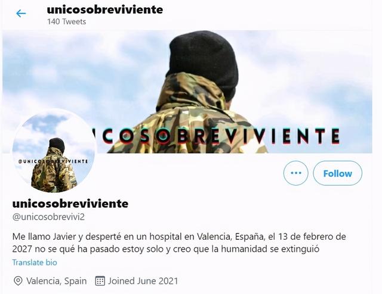Click Translate bio link

point(35,262)
